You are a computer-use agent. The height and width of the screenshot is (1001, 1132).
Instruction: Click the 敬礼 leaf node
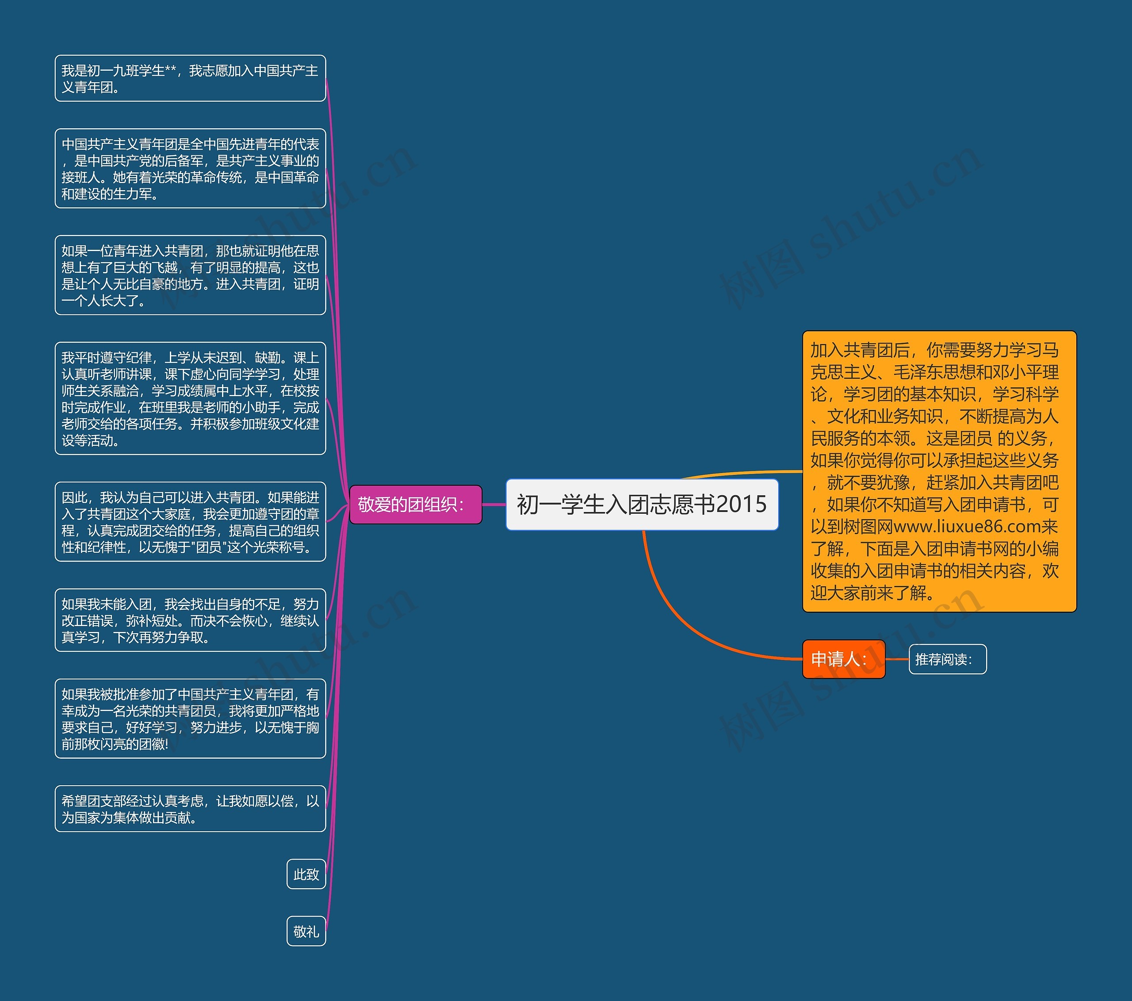[x=306, y=931]
